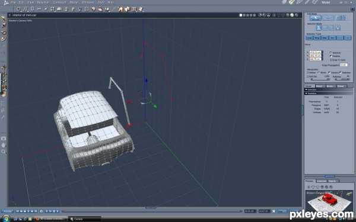This screenshot has width=356, height=222.
Task: Choose single-view layout icon in viewport header
Action: (241, 15)
